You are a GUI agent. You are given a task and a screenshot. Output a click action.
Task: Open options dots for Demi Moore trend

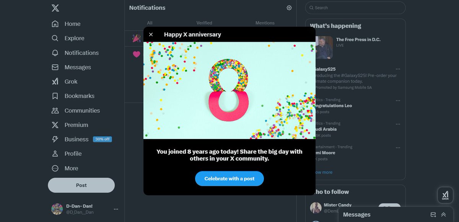[398, 147]
